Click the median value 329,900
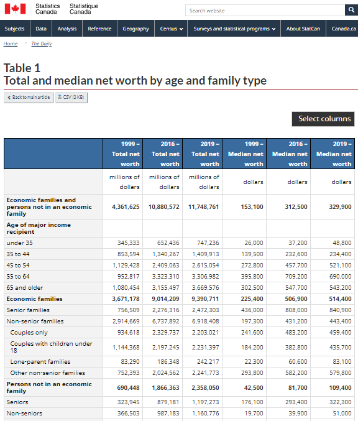The height and width of the screenshot is (421, 358). coord(340,207)
